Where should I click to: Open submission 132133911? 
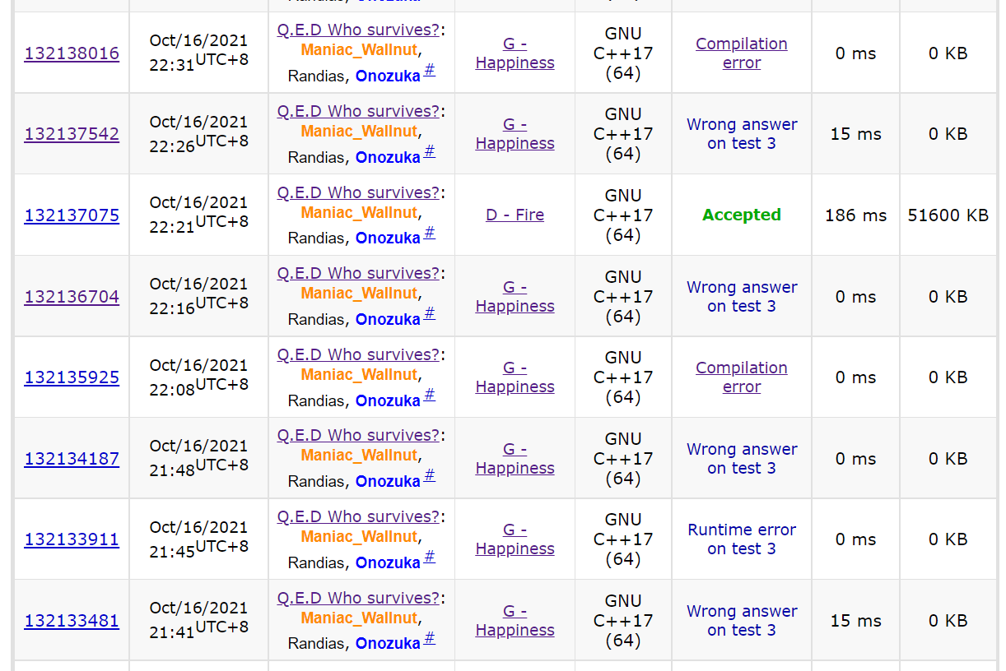(x=72, y=539)
